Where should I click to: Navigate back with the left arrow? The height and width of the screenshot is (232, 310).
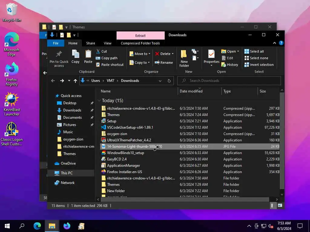(x=53, y=81)
